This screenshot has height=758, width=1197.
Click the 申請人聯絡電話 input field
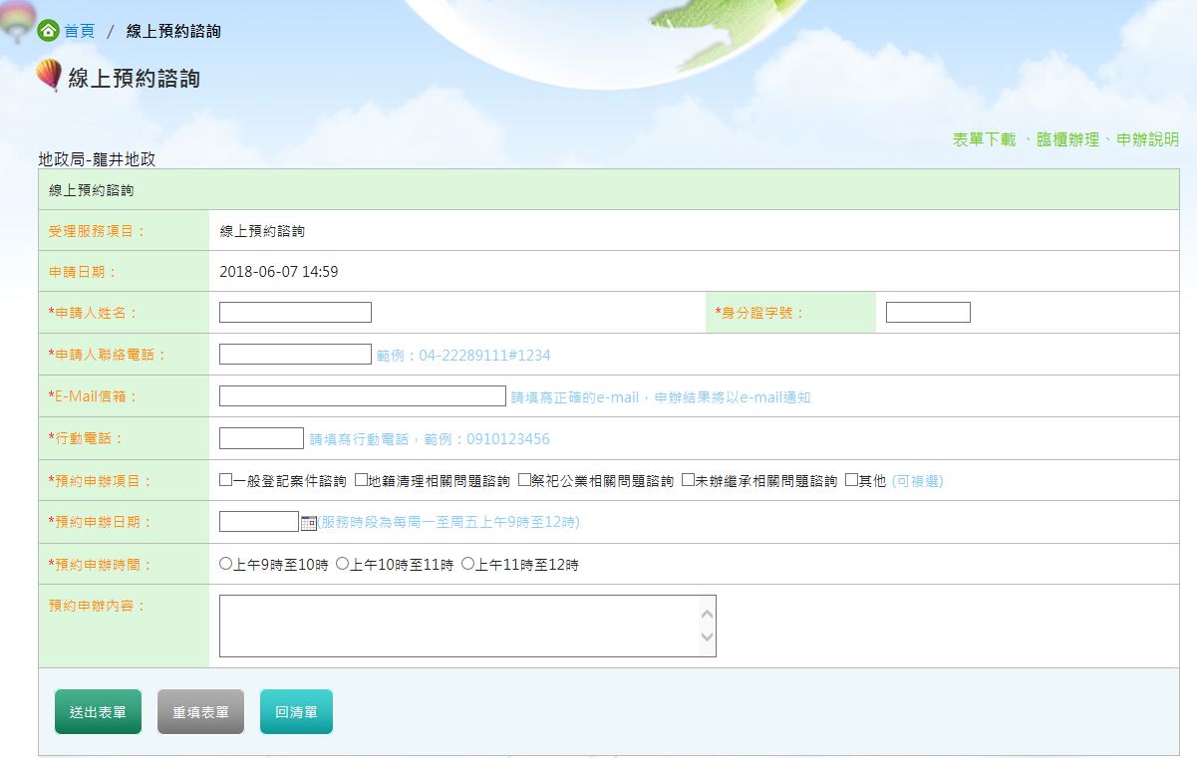[295, 355]
